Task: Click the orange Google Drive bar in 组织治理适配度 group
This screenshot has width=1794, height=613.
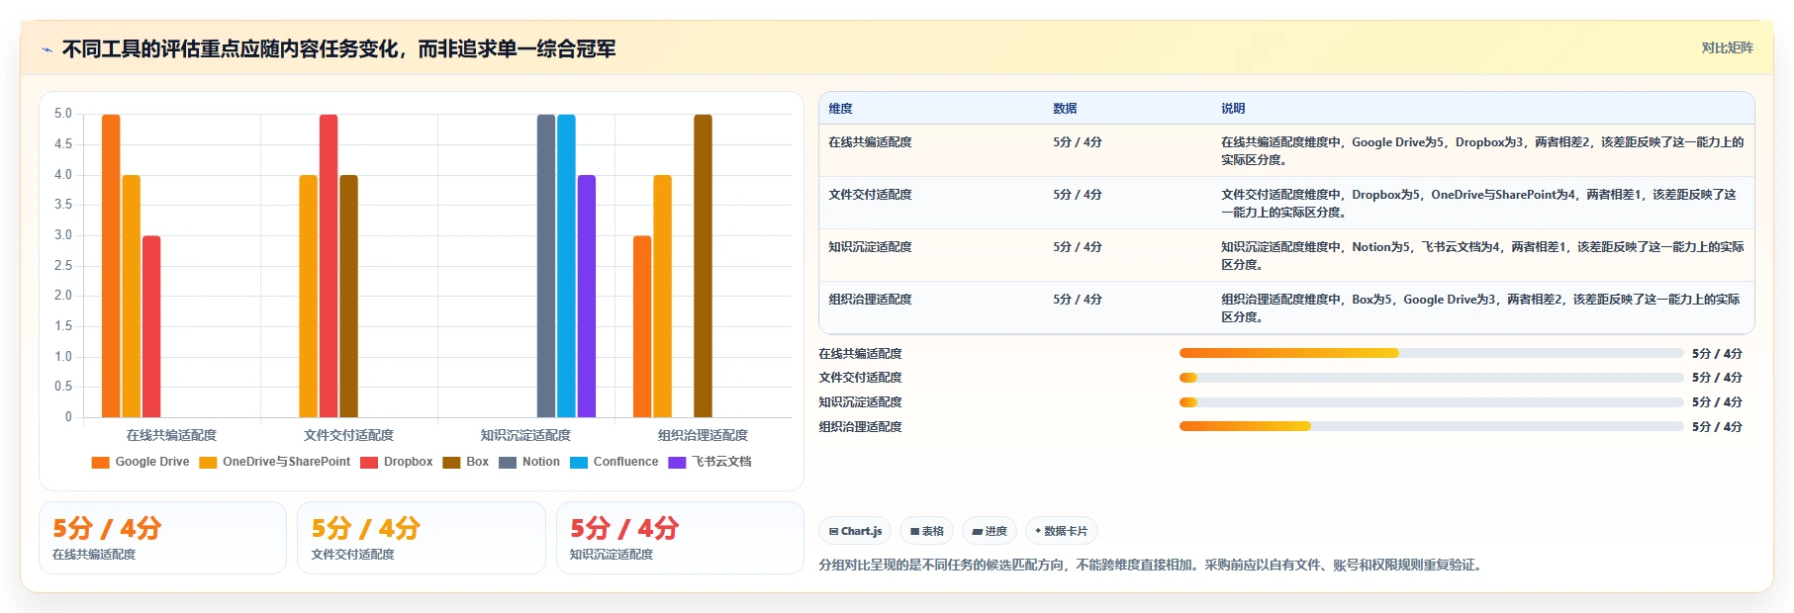Action: point(642,326)
